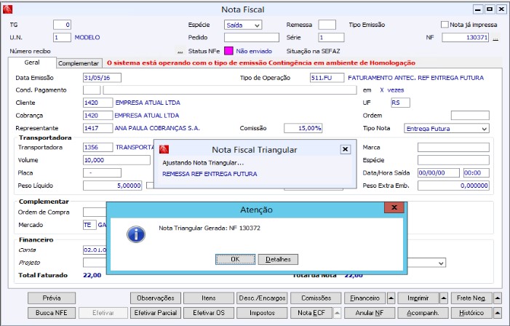
Task: Click the Frete Neg. button
Action: [x=471, y=298]
